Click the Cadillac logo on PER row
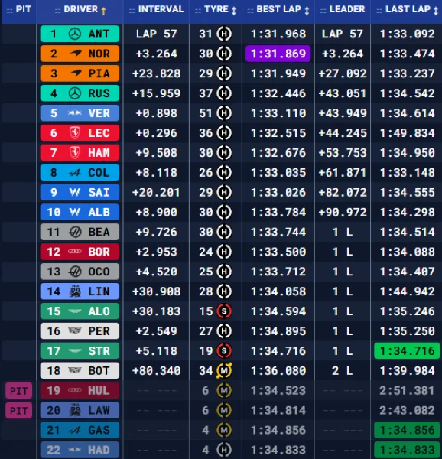The width and height of the screenshot is (442, 459). (x=75, y=330)
